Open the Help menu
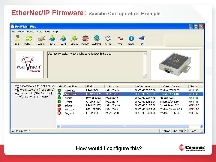Viewport: 216px width, 162px height. 55,31
